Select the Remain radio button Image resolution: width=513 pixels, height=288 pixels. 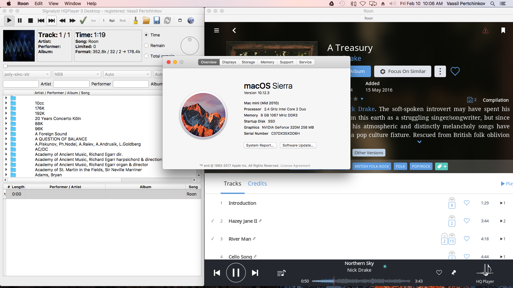146,45
